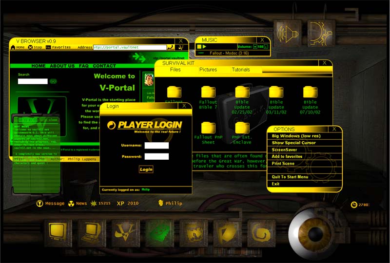Screen dimensions: 390x263
Task: Close the Music window
Action: coord(262,40)
